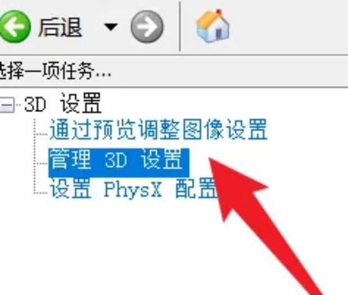
Task: Click the image settings preview task link
Action: (x=158, y=129)
